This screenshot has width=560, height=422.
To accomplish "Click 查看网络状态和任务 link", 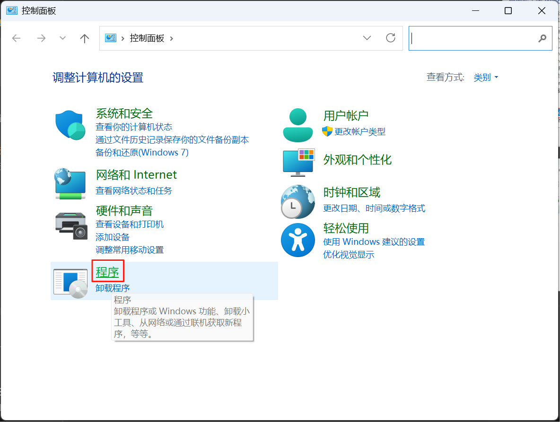I will click(x=133, y=191).
